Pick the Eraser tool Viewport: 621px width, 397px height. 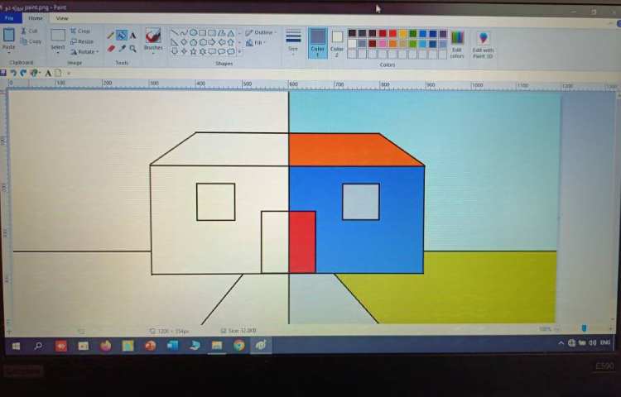(111, 49)
